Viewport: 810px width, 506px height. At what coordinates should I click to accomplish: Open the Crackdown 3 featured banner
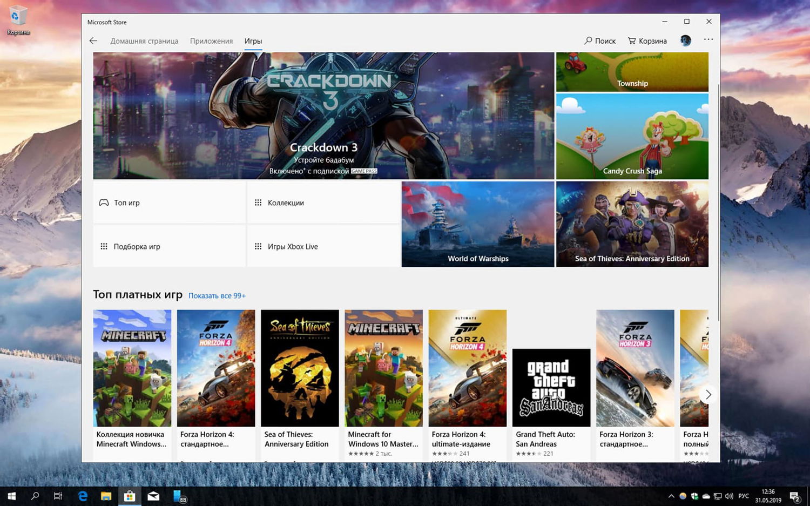point(324,115)
